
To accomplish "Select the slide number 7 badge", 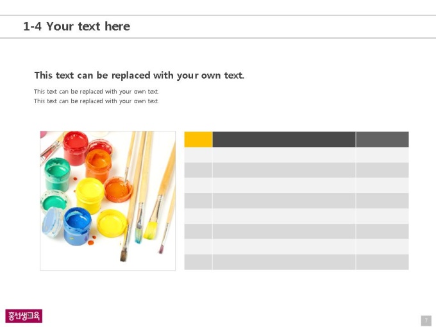I will click(x=426, y=321).
